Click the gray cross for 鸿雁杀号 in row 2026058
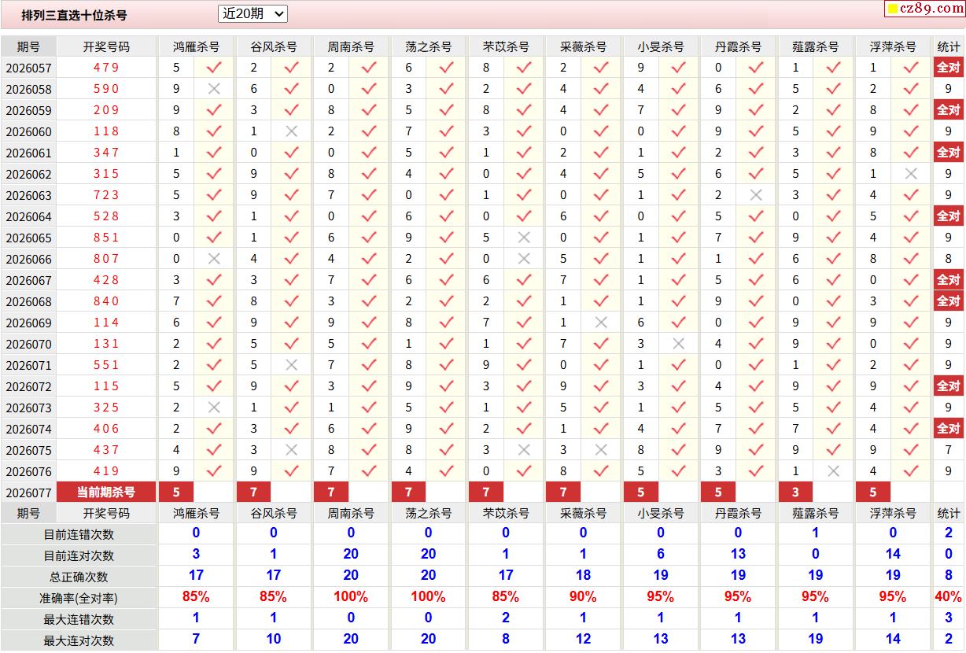This screenshot has height=653, width=966. 214,89
